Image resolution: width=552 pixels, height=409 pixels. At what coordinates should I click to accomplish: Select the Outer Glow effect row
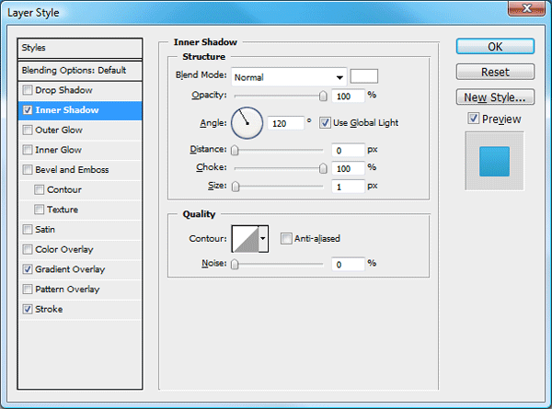pyautogui.click(x=80, y=131)
